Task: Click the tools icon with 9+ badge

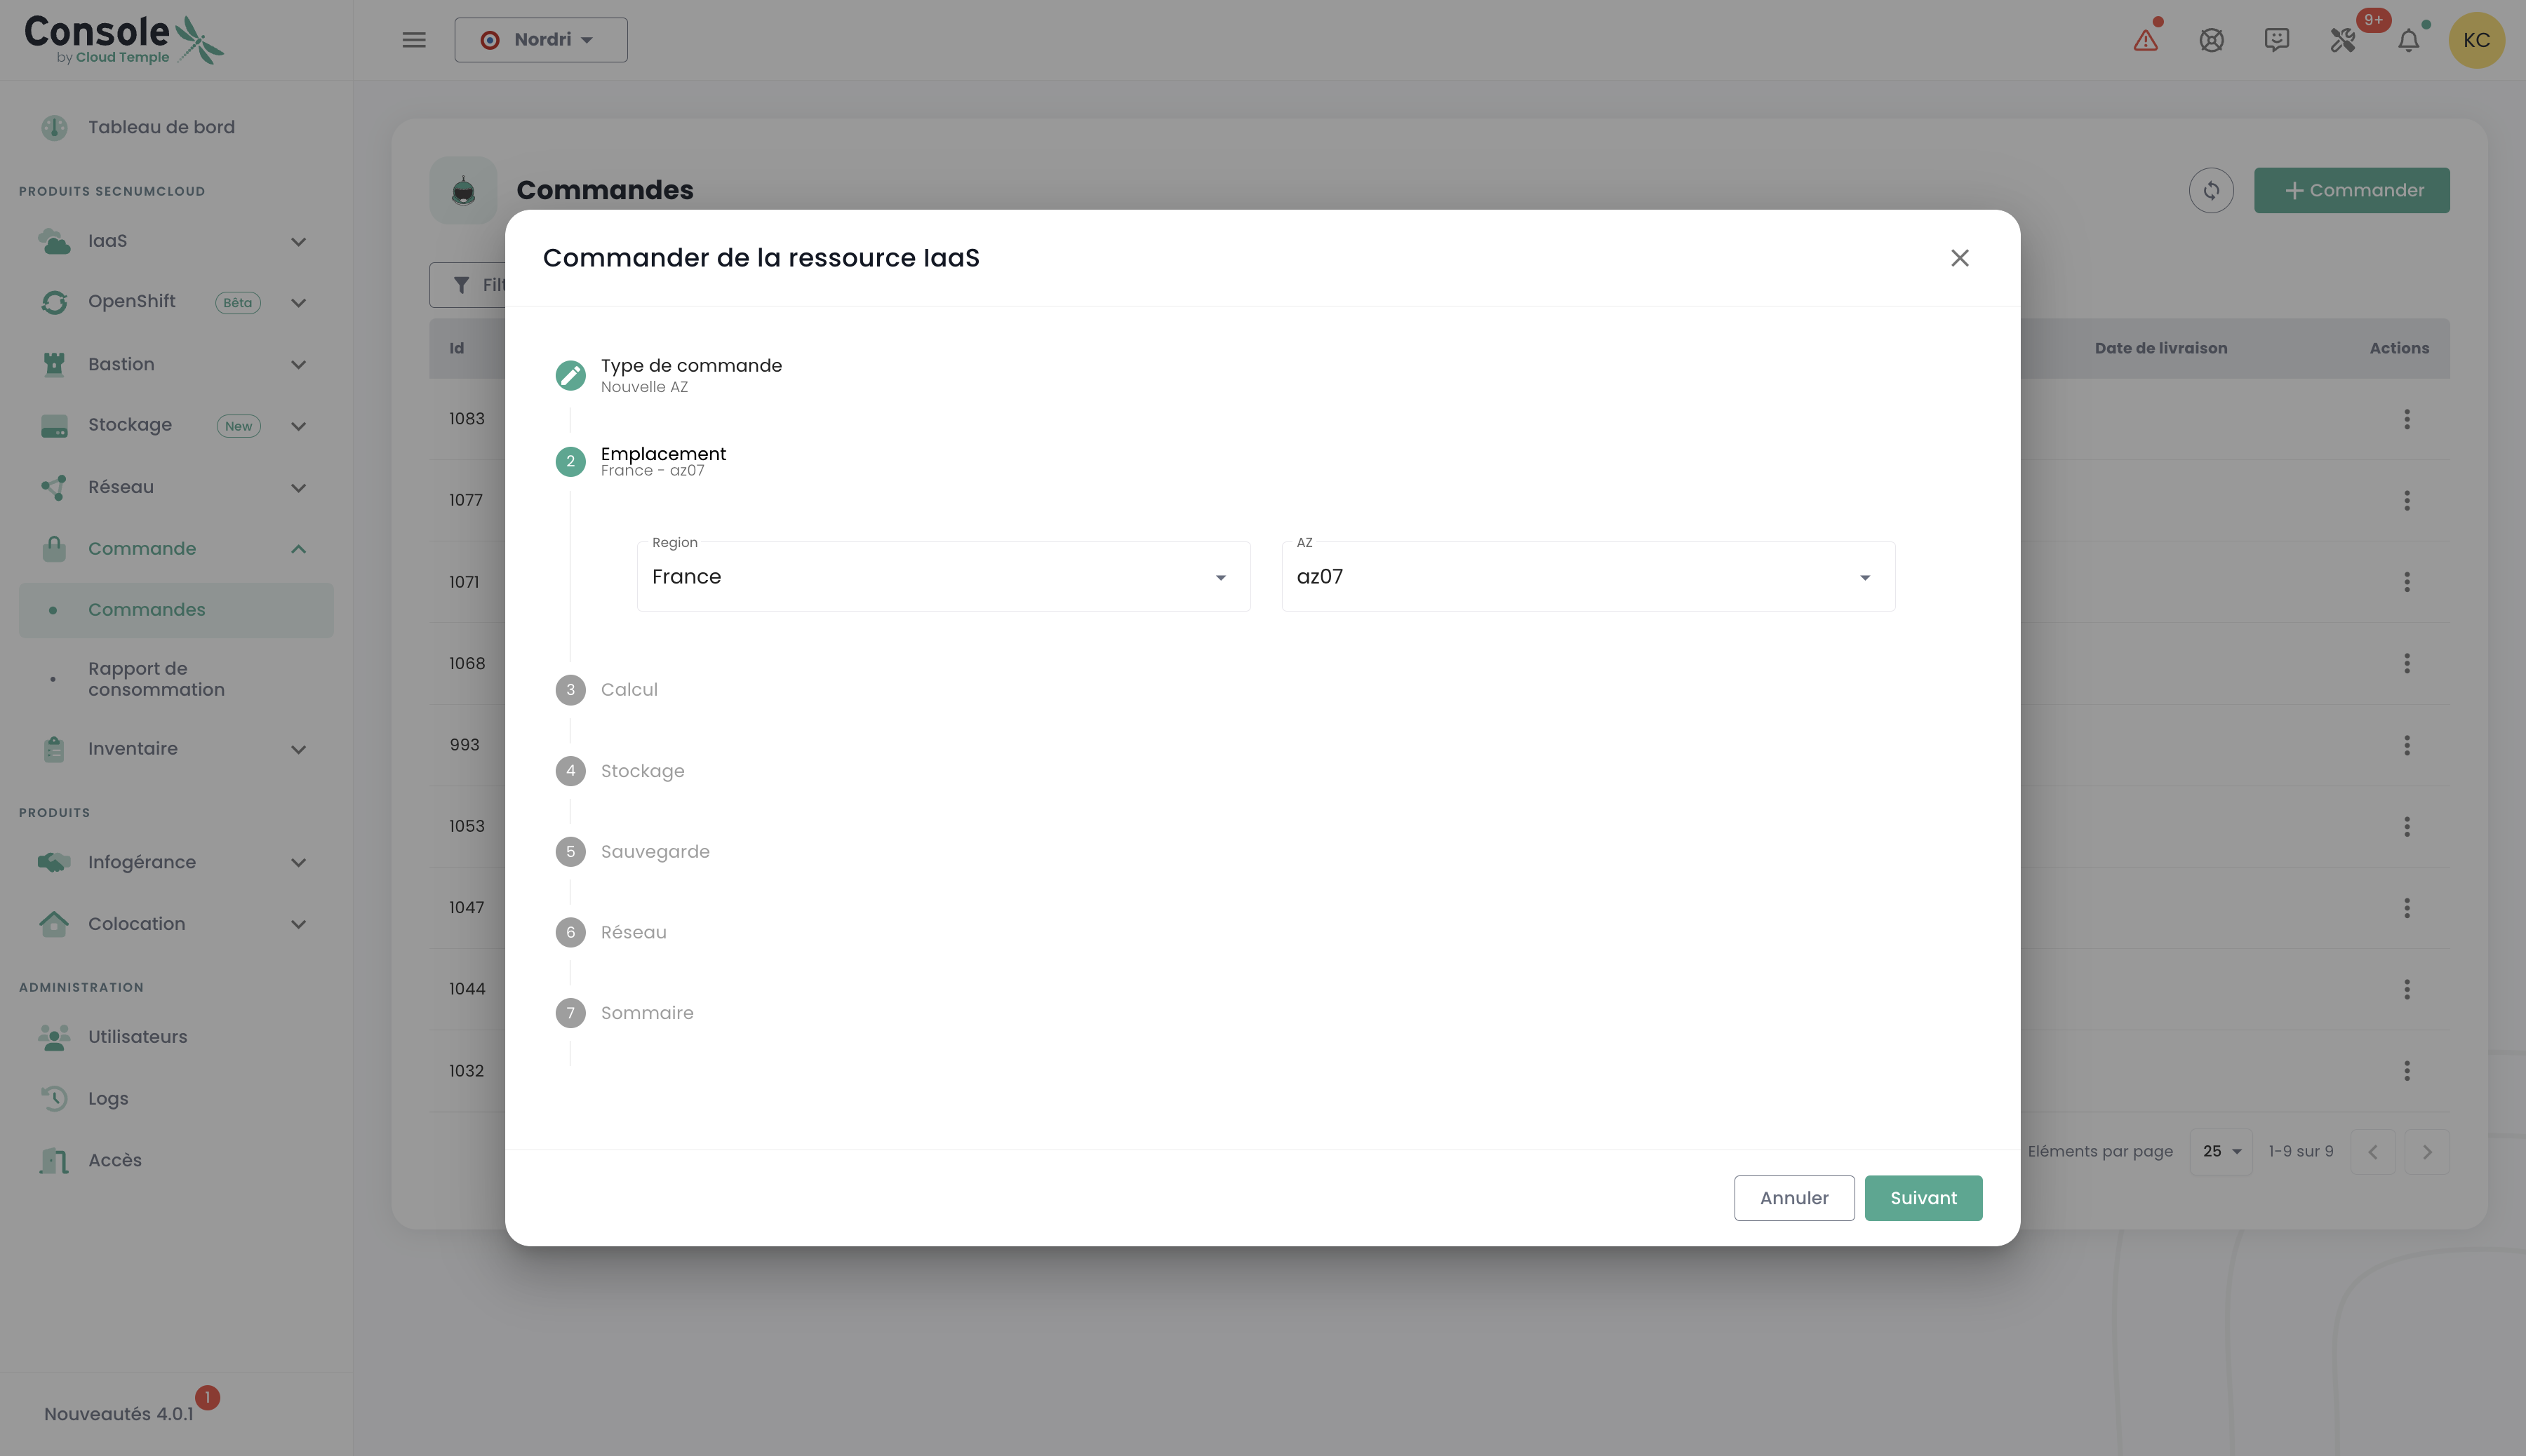Action: (x=2343, y=40)
